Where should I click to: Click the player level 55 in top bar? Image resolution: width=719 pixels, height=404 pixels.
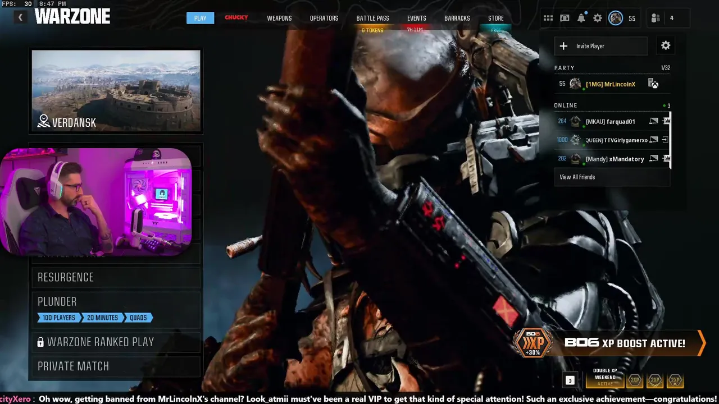coord(632,19)
